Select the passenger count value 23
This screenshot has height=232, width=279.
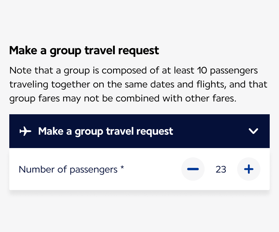[221, 169]
